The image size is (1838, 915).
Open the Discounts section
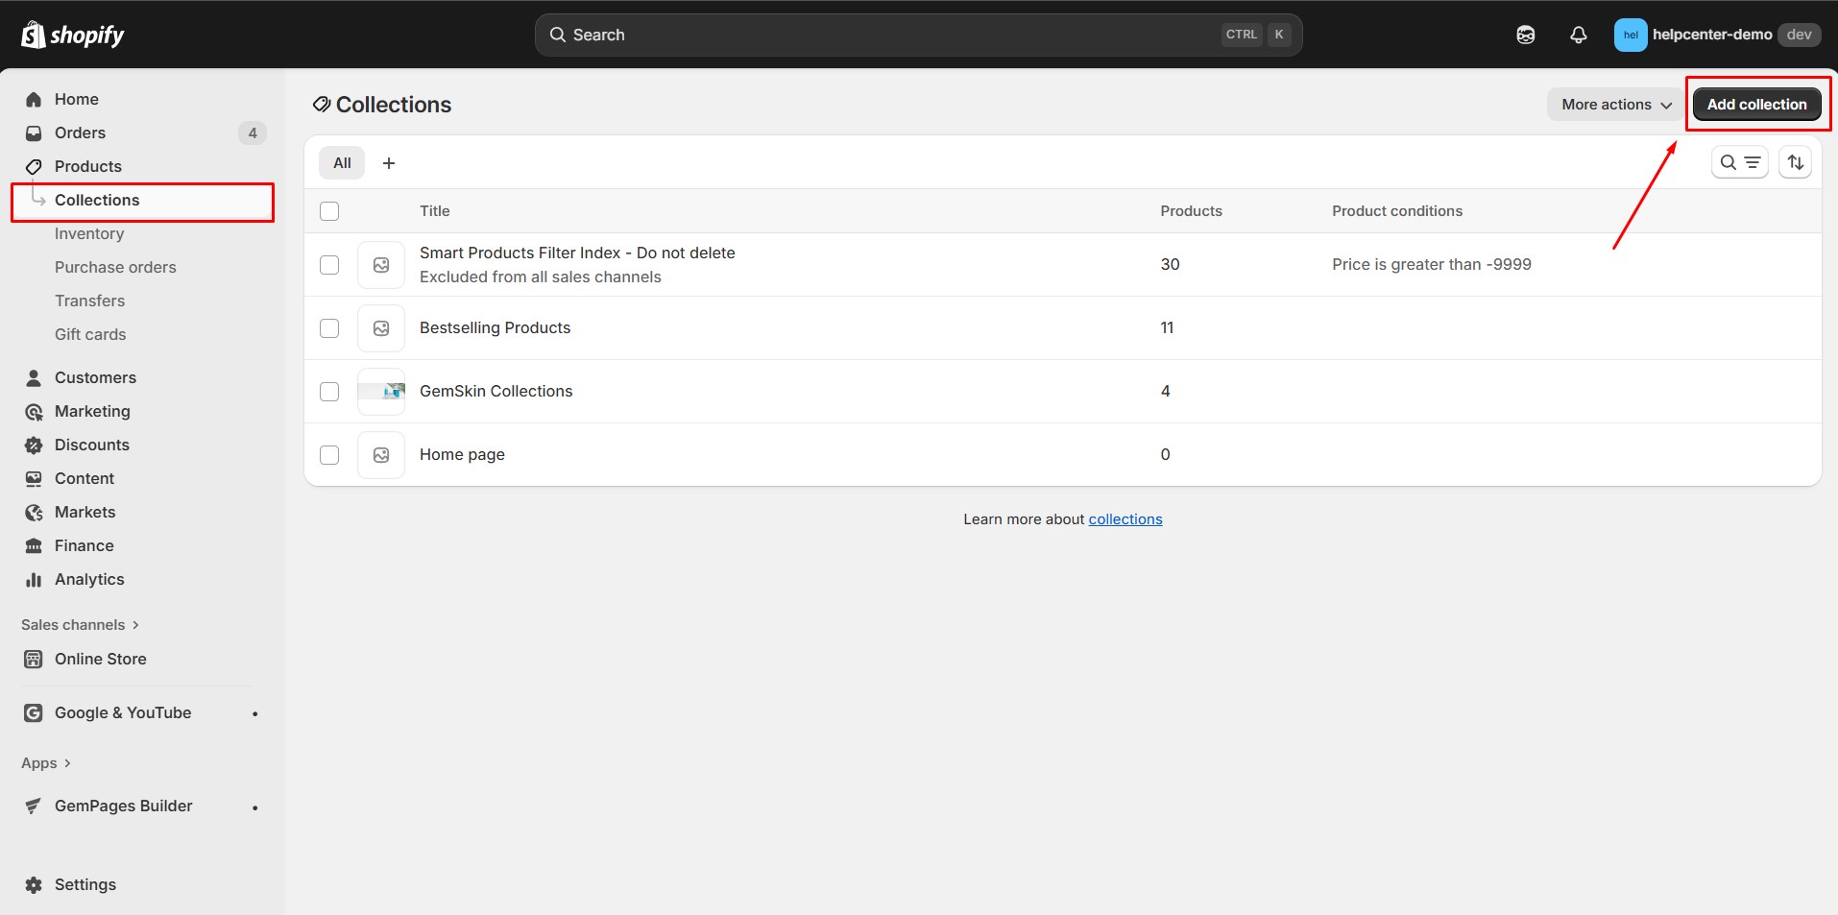91,445
